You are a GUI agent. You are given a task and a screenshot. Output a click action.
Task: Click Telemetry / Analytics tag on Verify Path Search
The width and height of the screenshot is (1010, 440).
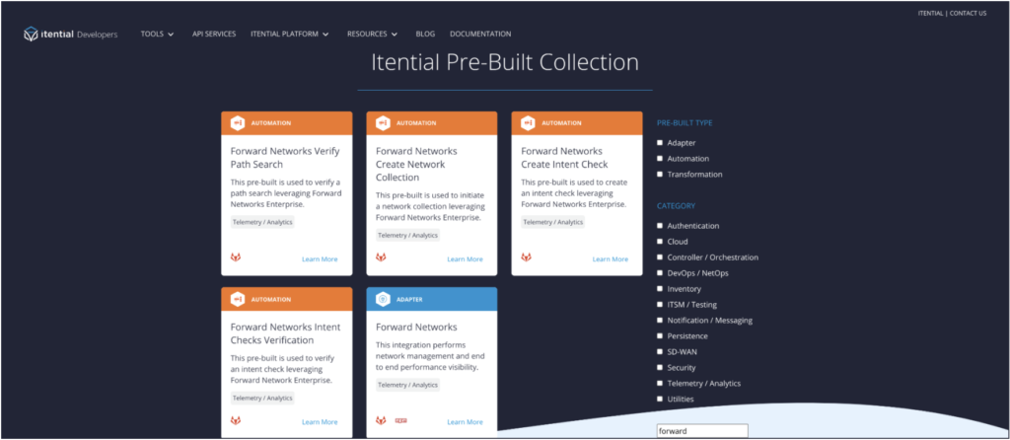[x=262, y=222]
